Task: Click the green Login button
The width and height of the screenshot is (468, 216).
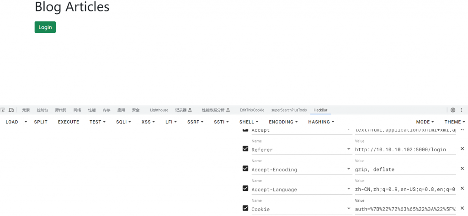Action: pos(45,27)
